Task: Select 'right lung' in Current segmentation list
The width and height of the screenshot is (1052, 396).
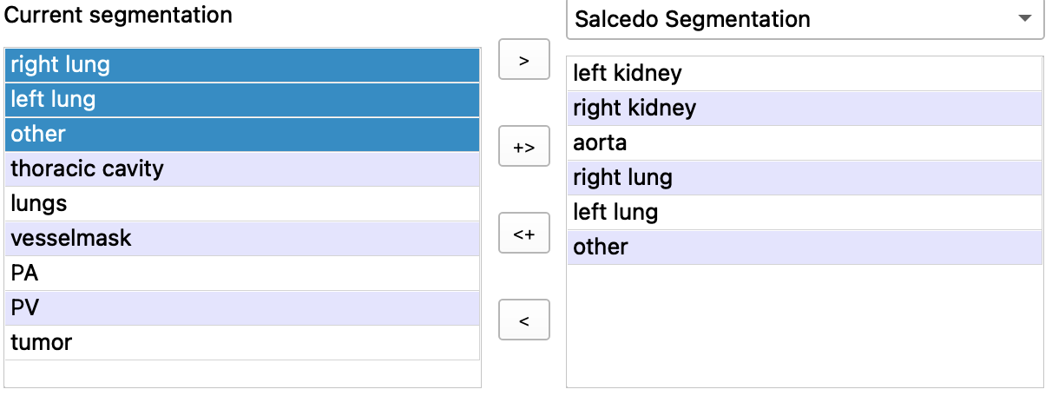Action: pyautogui.click(x=242, y=65)
